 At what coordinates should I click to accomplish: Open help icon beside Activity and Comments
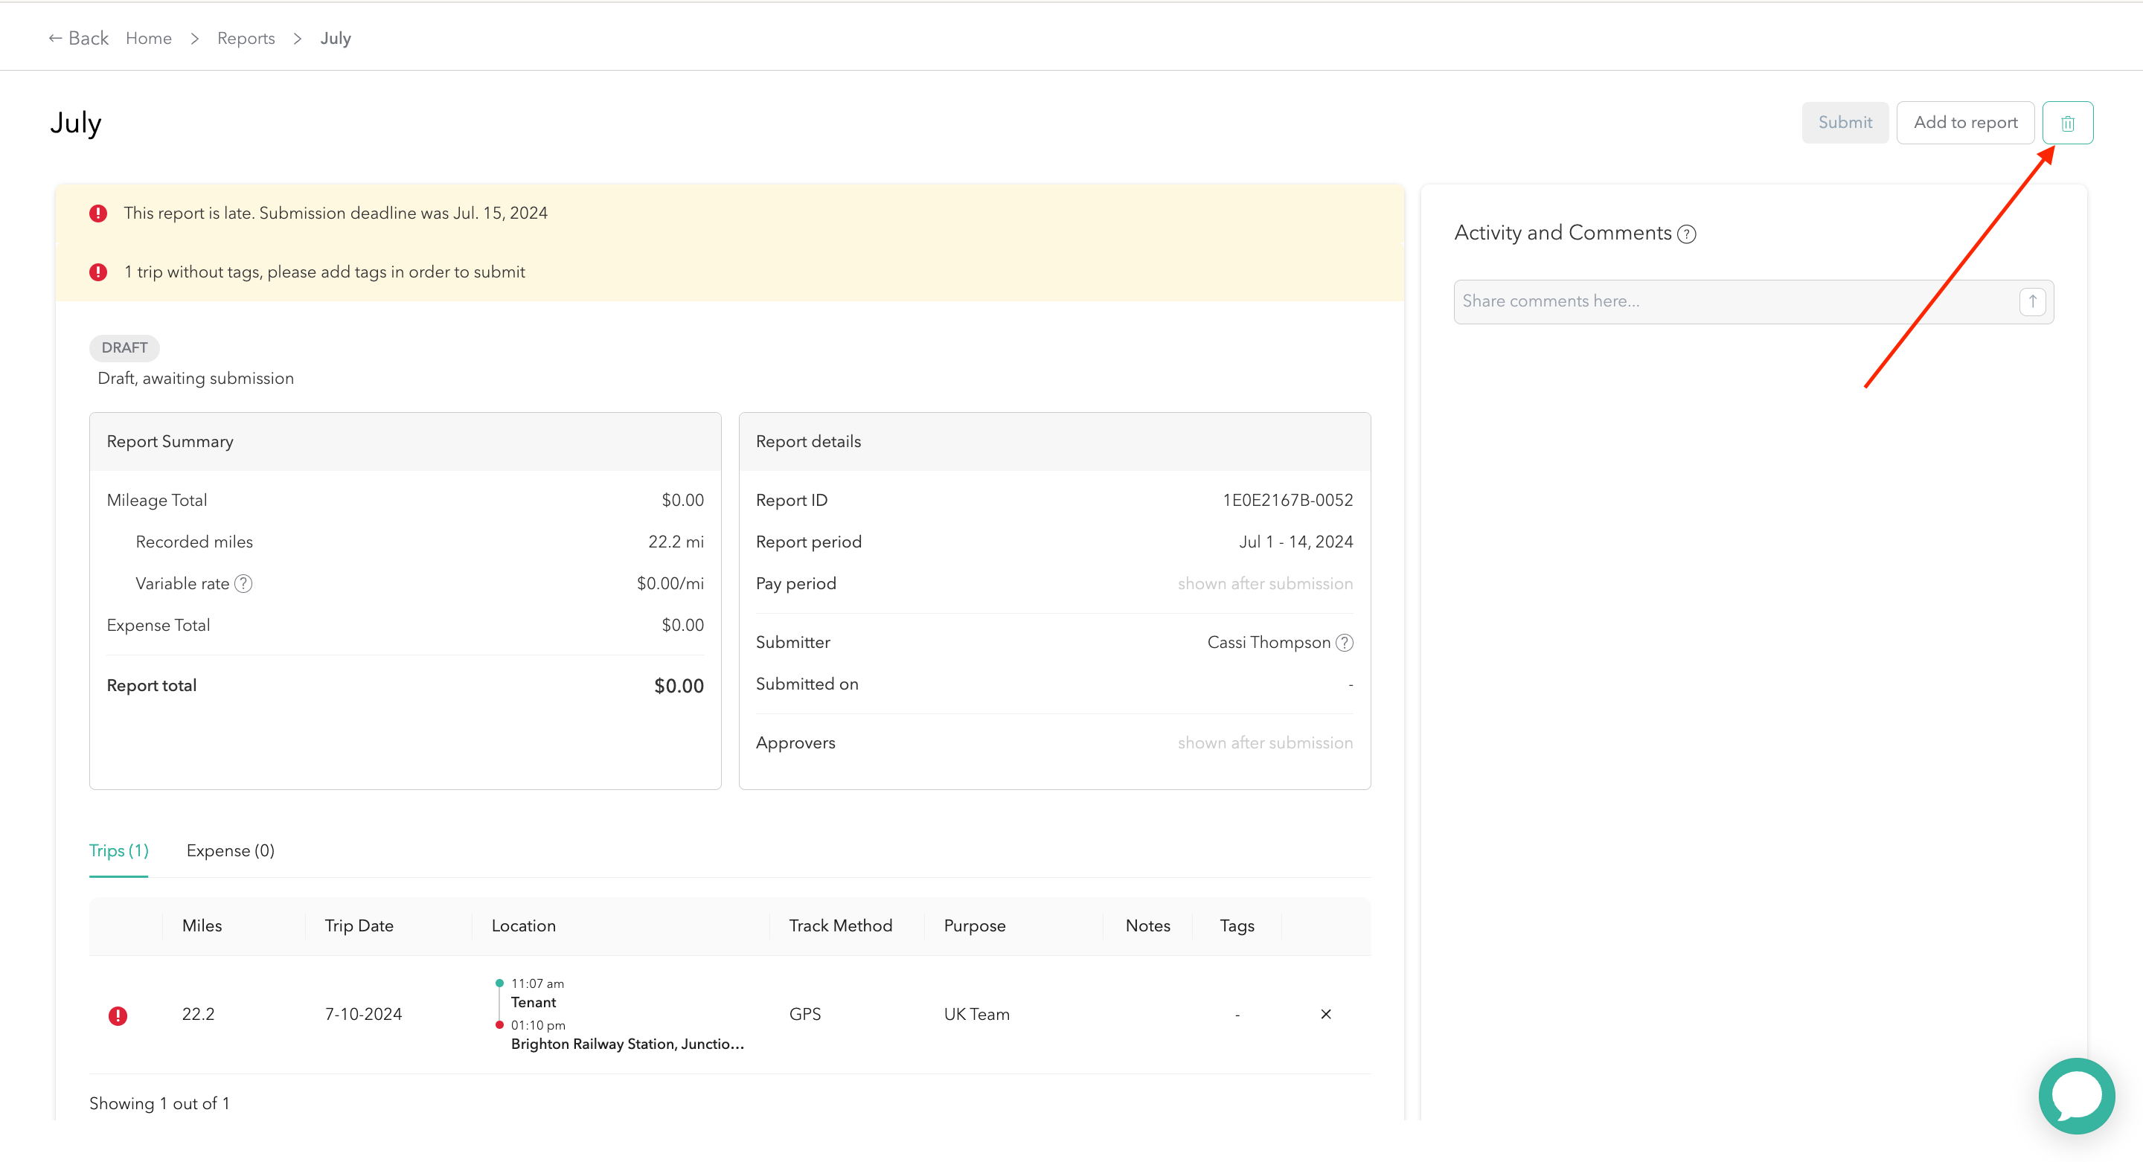1686,234
